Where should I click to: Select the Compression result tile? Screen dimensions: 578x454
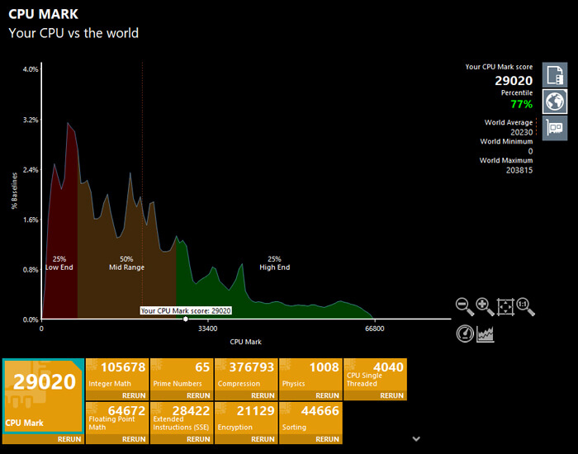[246, 376]
